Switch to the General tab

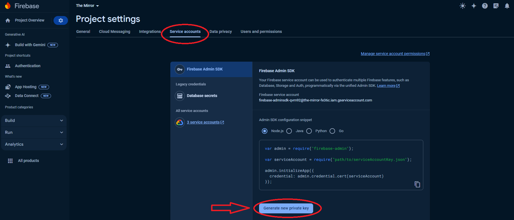pyautogui.click(x=83, y=32)
